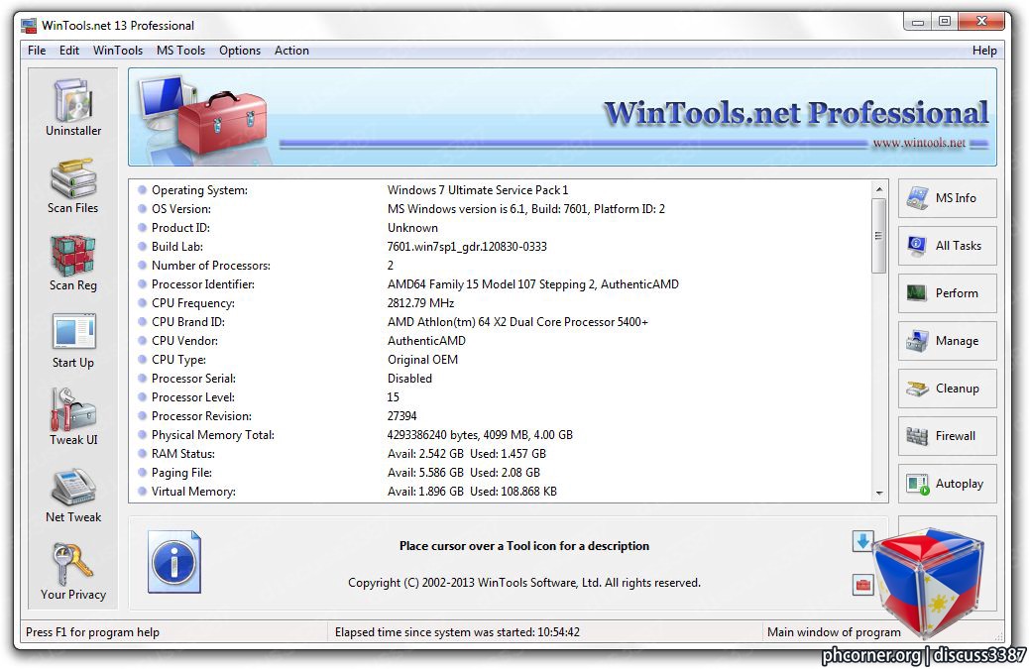Screen dimensions: 1029x669
Task: Open the MS Tools menu
Action: (180, 51)
